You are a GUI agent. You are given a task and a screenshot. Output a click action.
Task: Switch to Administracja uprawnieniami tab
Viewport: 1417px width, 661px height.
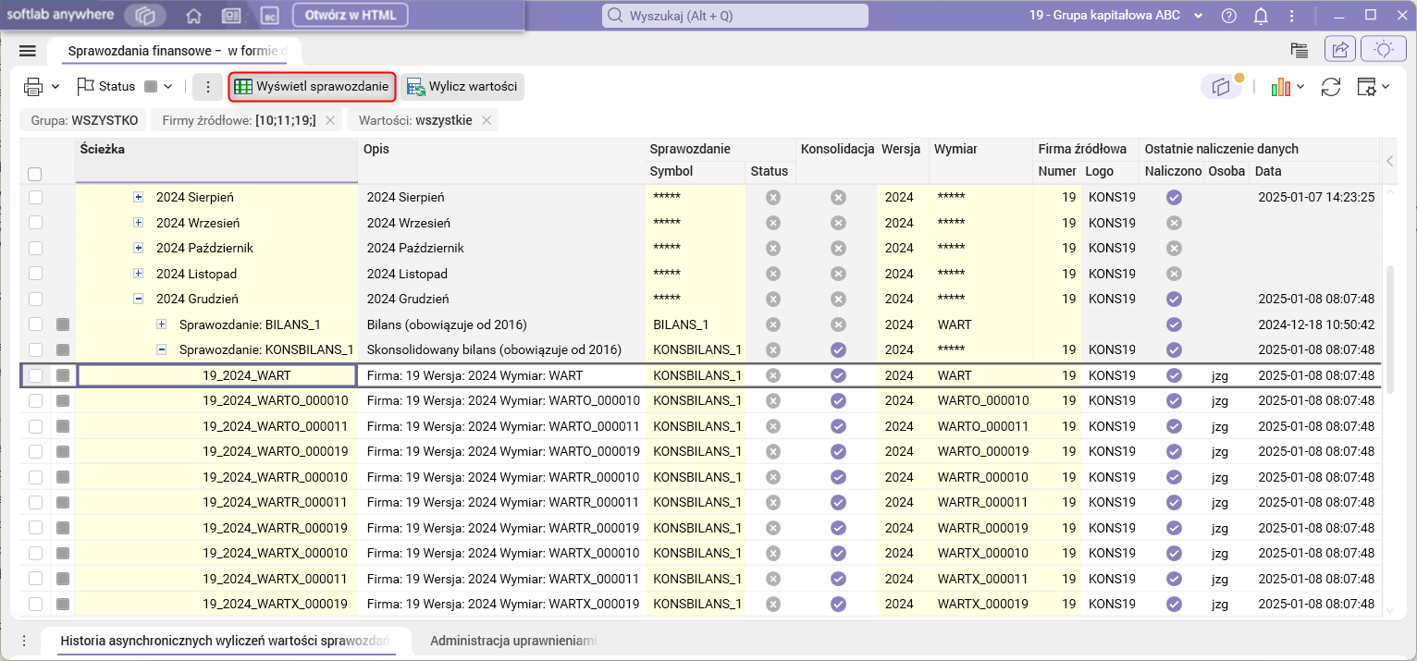pyautogui.click(x=514, y=641)
